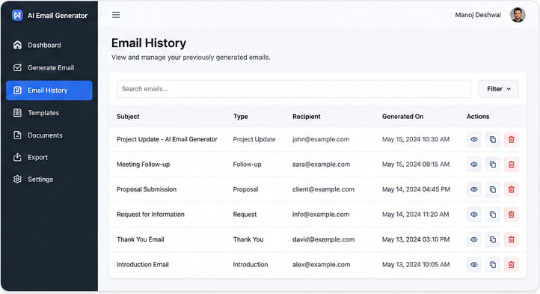The height and width of the screenshot is (294, 540).
Task: Select Email History in the sidebar
Action: [x=49, y=91]
